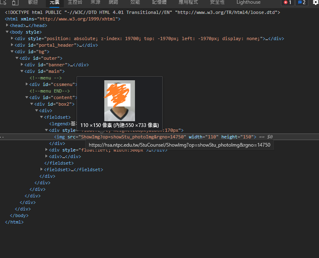Viewport: 319px width, 258px height.
Task: Expand the div with position absolute style
Action: [x=12, y=38]
